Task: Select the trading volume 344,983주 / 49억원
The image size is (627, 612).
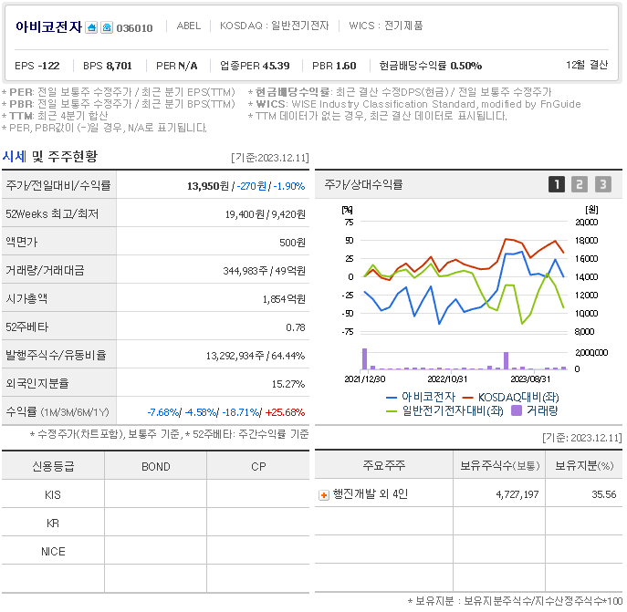Action: 265,271
